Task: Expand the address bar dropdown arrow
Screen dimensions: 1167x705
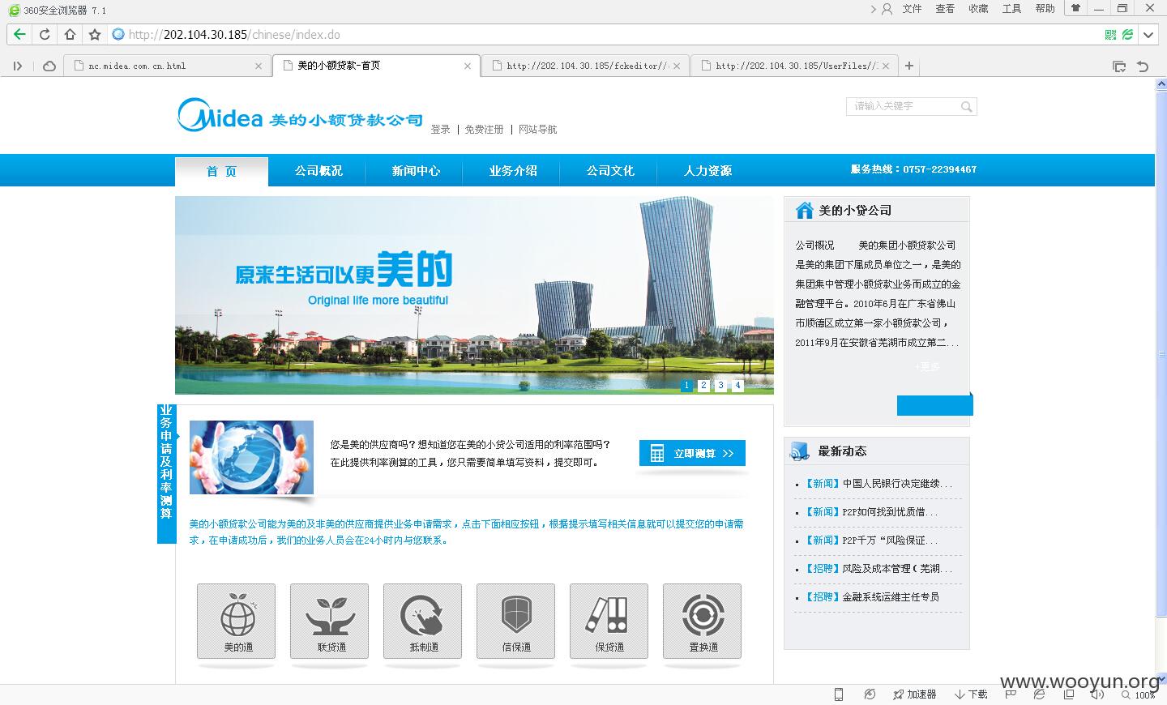Action: [x=1148, y=35]
